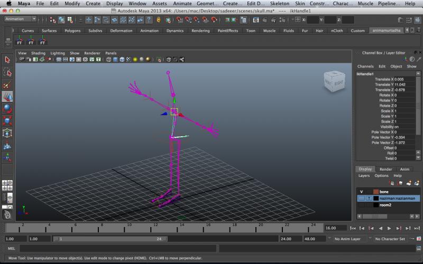
Task: Click the bone layer color swatch
Action: click(x=375, y=192)
